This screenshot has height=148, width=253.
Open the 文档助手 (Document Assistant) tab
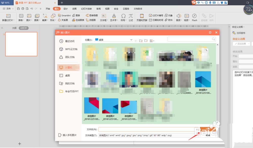click(138, 9)
